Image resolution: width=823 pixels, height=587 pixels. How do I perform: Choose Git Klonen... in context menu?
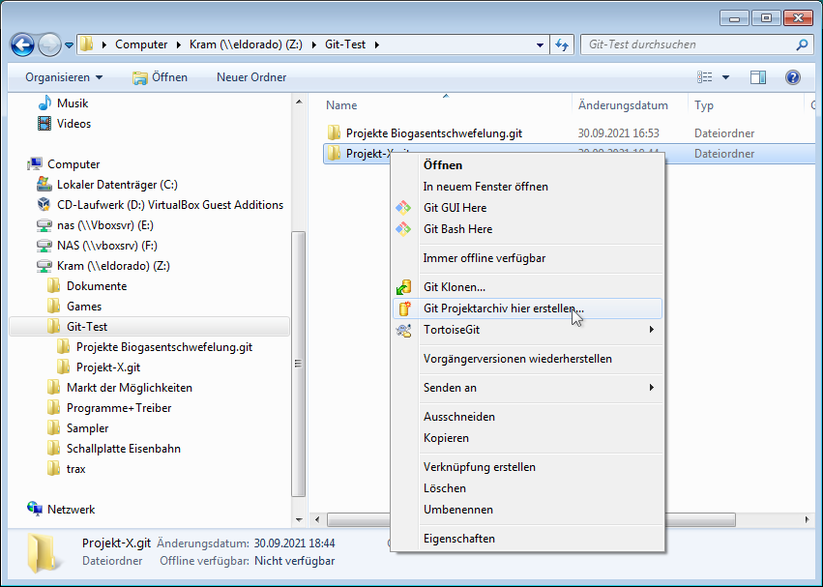pos(527,287)
